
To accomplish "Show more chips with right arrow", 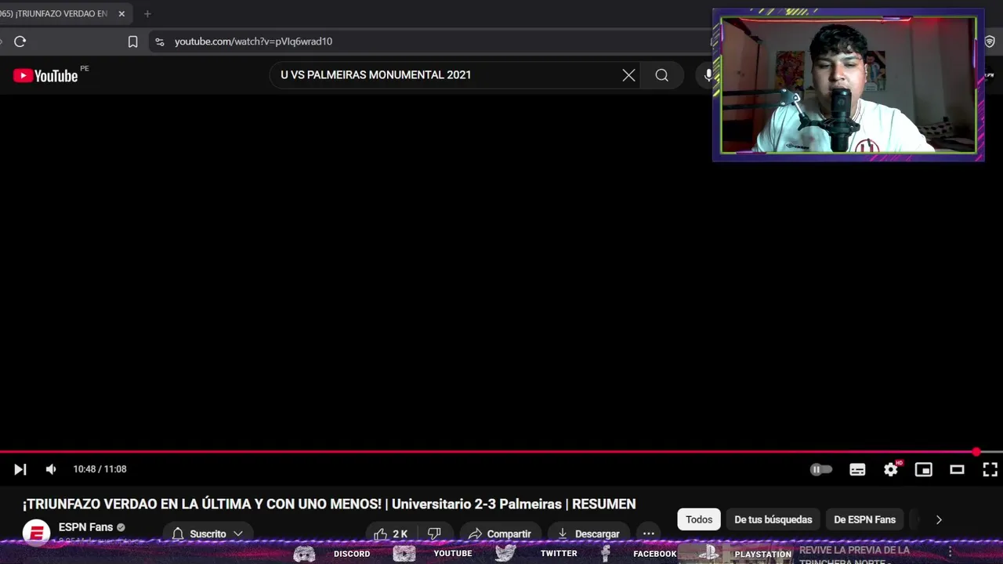I will 939,519.
